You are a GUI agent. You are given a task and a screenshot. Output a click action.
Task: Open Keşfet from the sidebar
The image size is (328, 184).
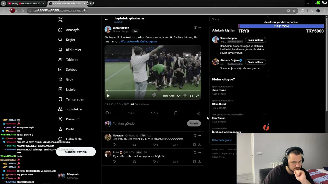(67, 40)
